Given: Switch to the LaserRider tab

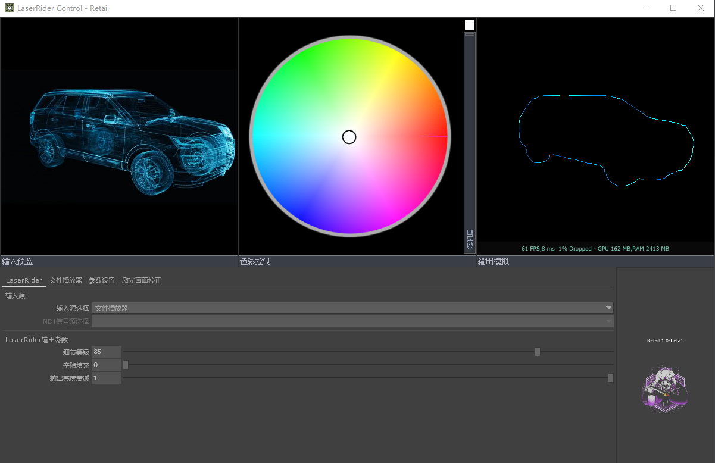Looking at the screenshot, I should 24,280.
